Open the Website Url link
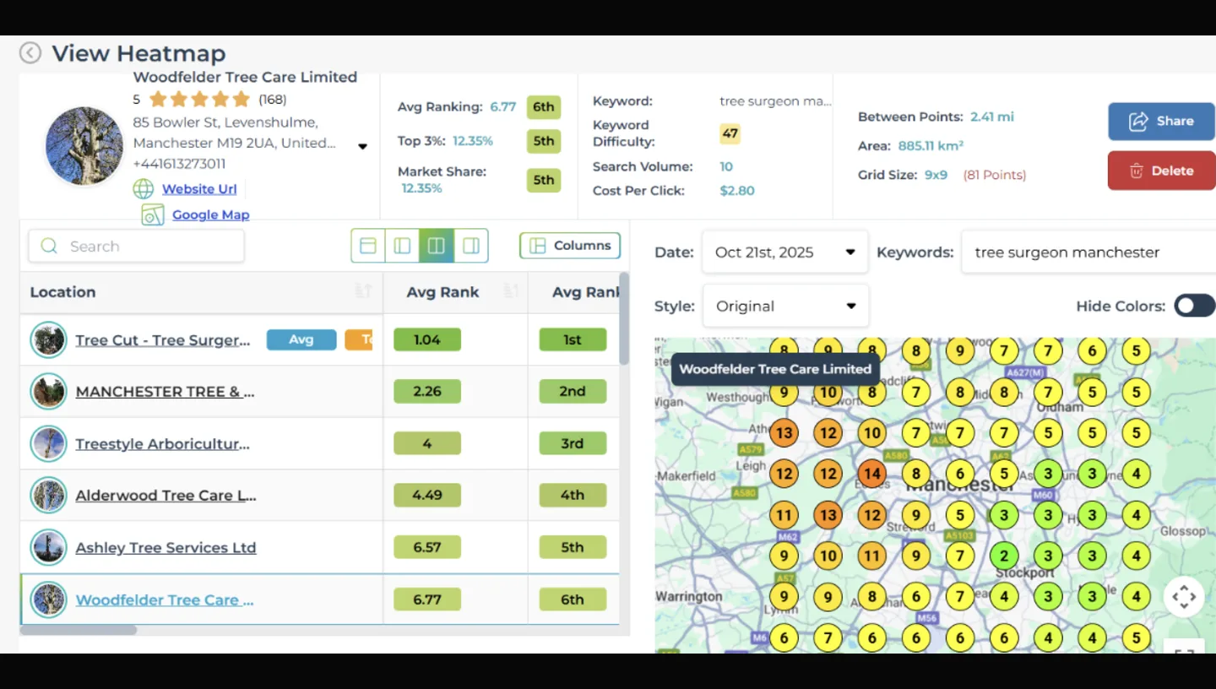 199,189
